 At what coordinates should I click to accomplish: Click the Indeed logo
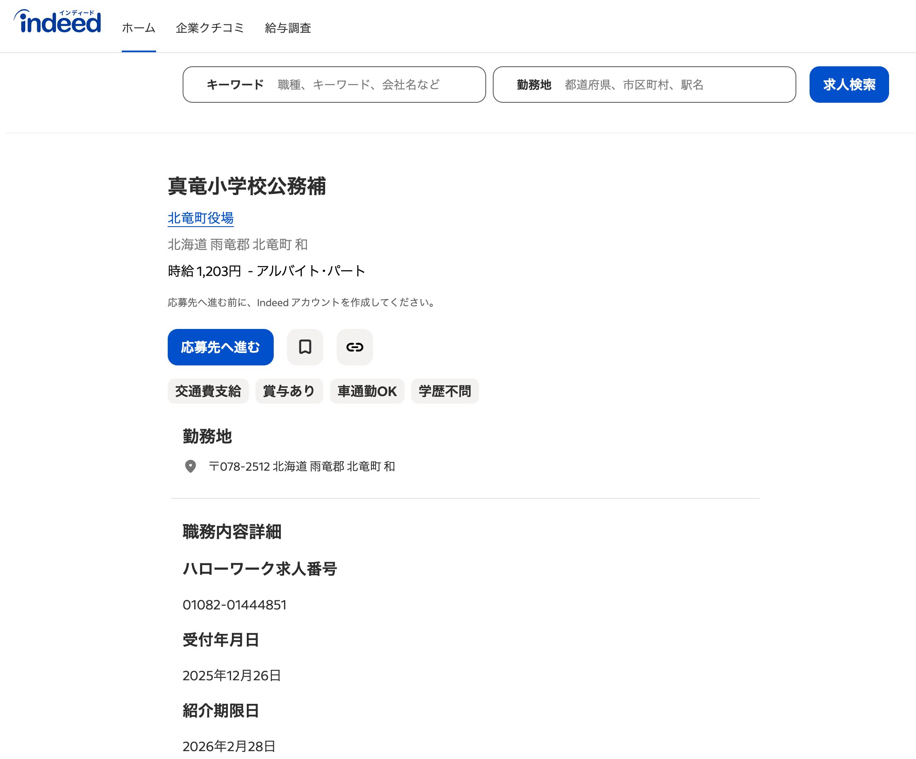tap(57, 22)
